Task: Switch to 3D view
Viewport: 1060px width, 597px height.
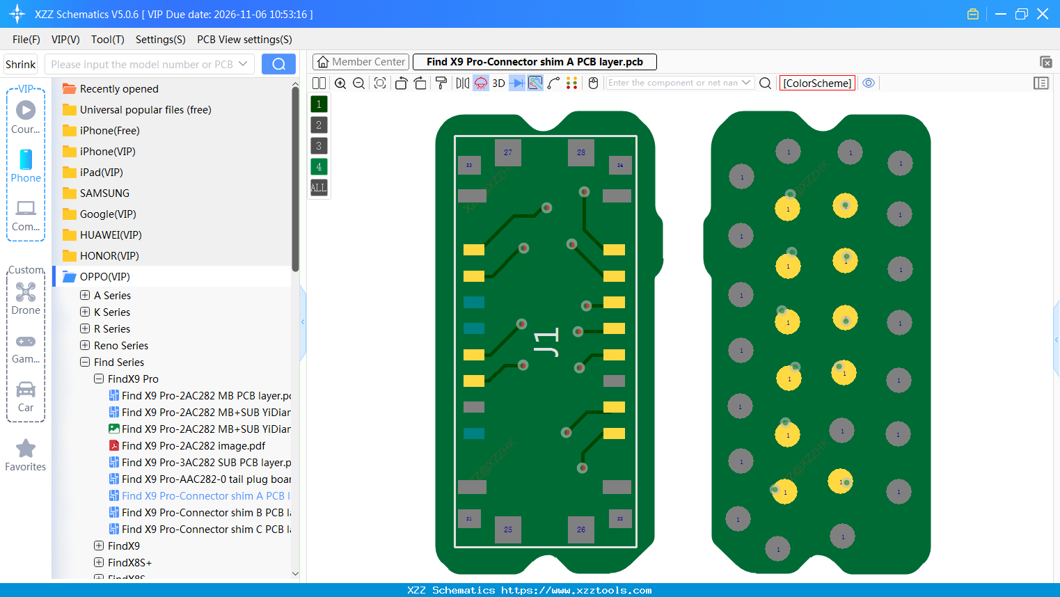Action: [498, 83]
